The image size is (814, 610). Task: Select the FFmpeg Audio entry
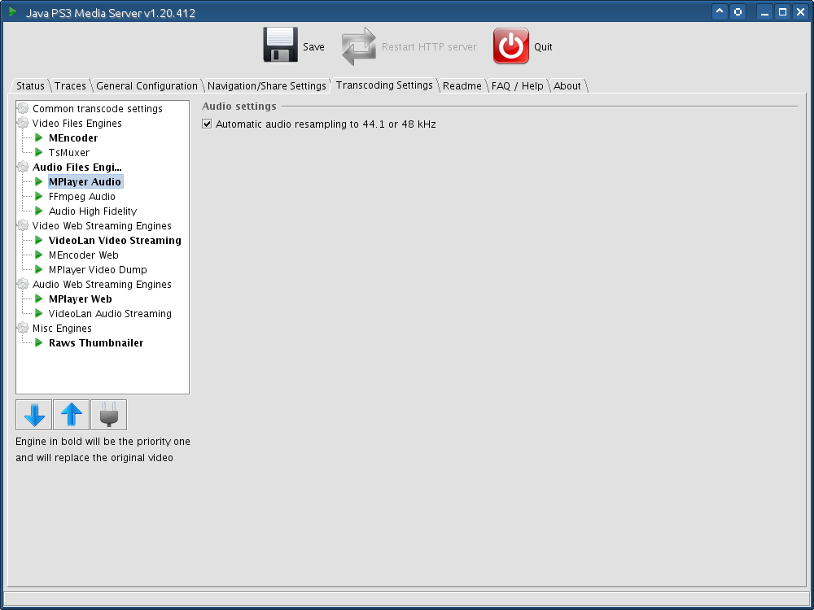click(82, 197)
